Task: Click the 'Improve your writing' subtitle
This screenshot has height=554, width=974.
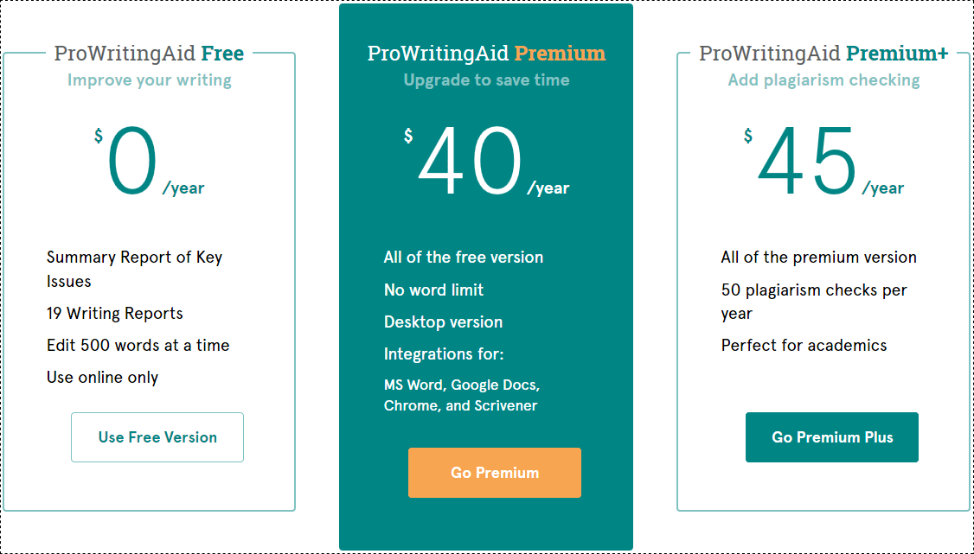Action: 149,80
